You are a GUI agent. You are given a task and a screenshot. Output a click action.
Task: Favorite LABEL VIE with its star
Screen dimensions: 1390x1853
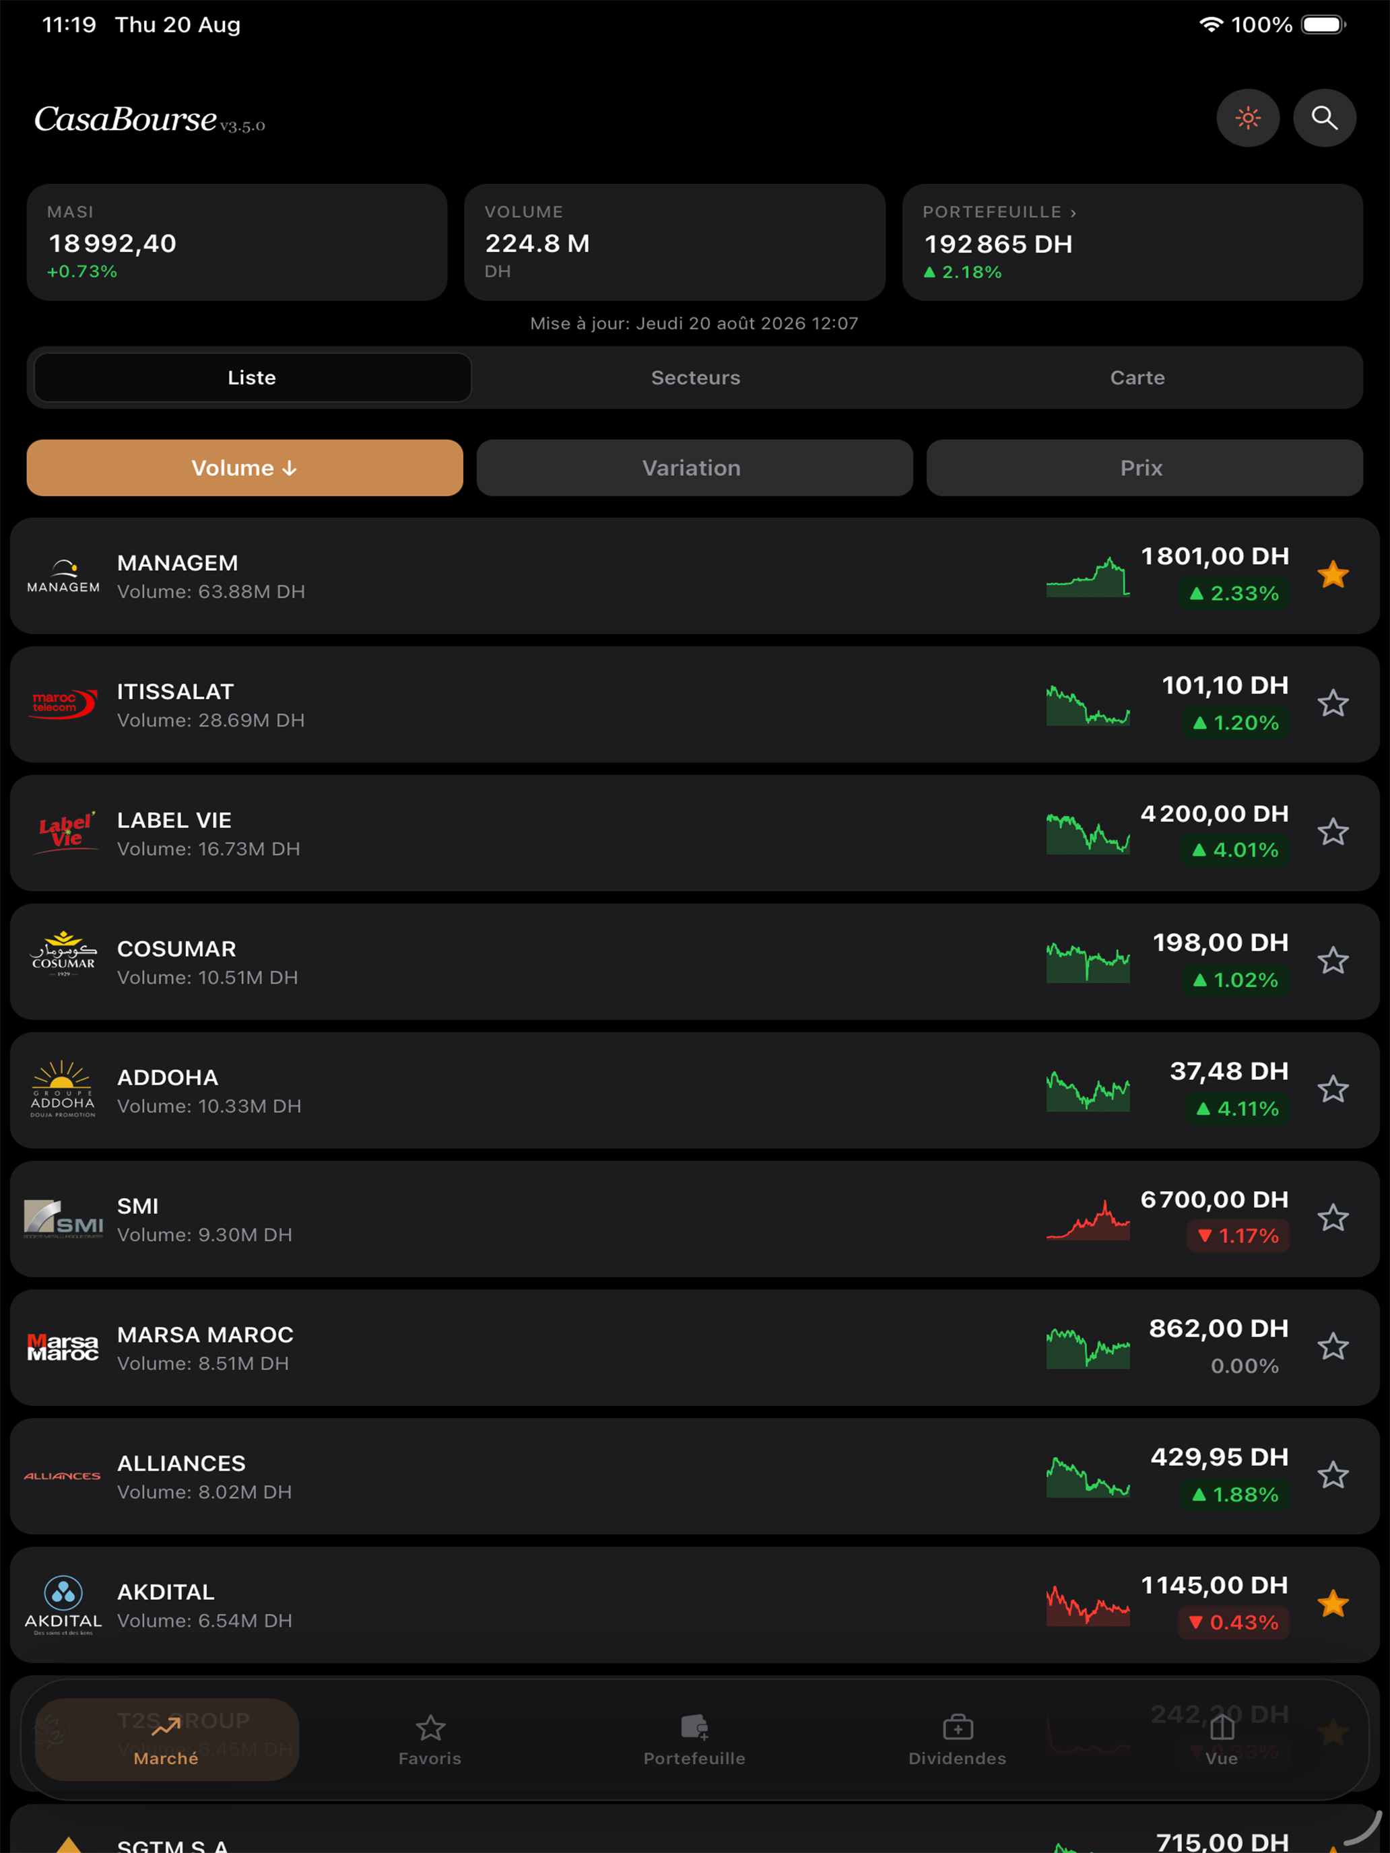click(x=1332, y=832)
